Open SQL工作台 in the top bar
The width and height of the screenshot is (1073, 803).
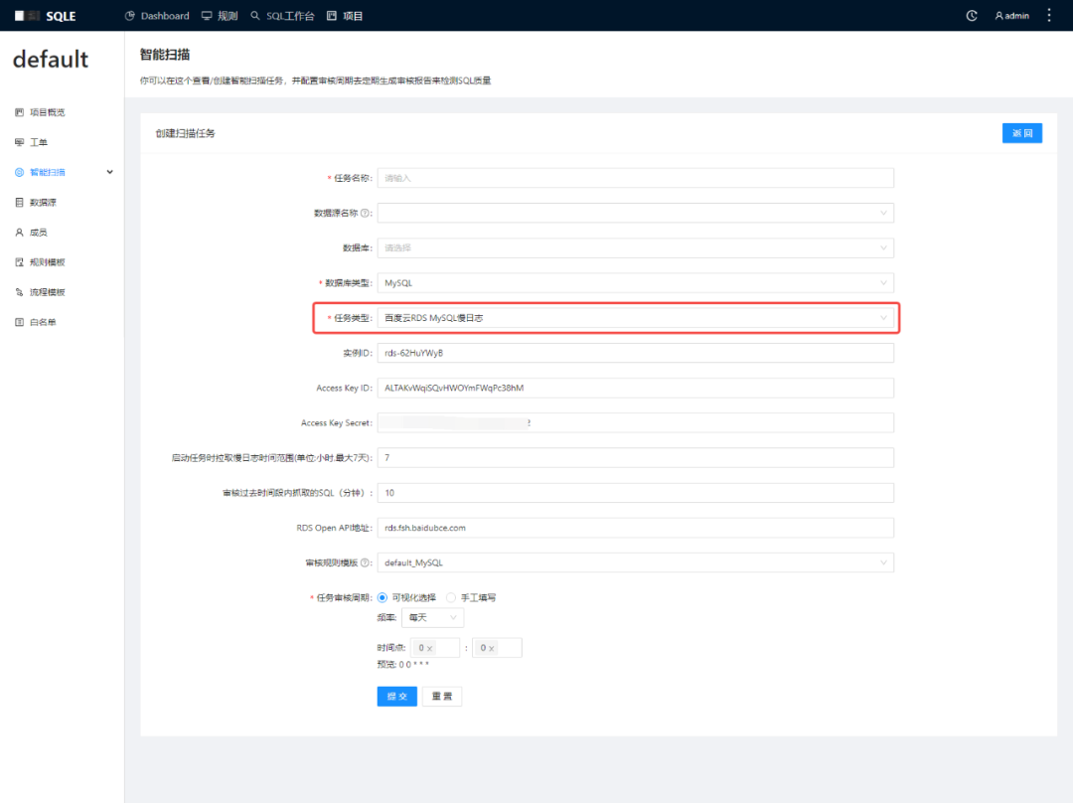pyautogui.click(x=282, y=16)
